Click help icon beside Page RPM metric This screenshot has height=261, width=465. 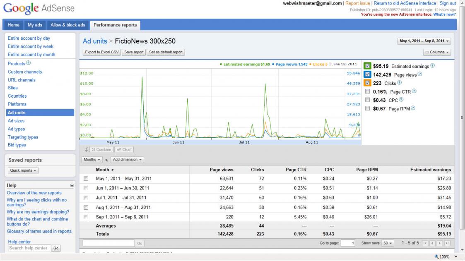point(413,108)
